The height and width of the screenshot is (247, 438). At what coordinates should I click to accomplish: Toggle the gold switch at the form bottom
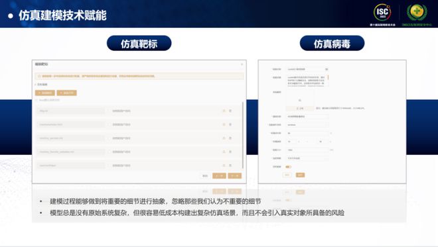click(x=289, y=167)
